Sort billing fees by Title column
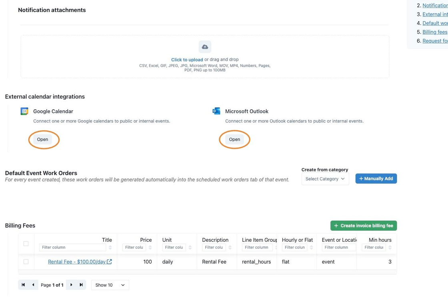The width and height of the screenshot is (448, 304). (110, 247)
